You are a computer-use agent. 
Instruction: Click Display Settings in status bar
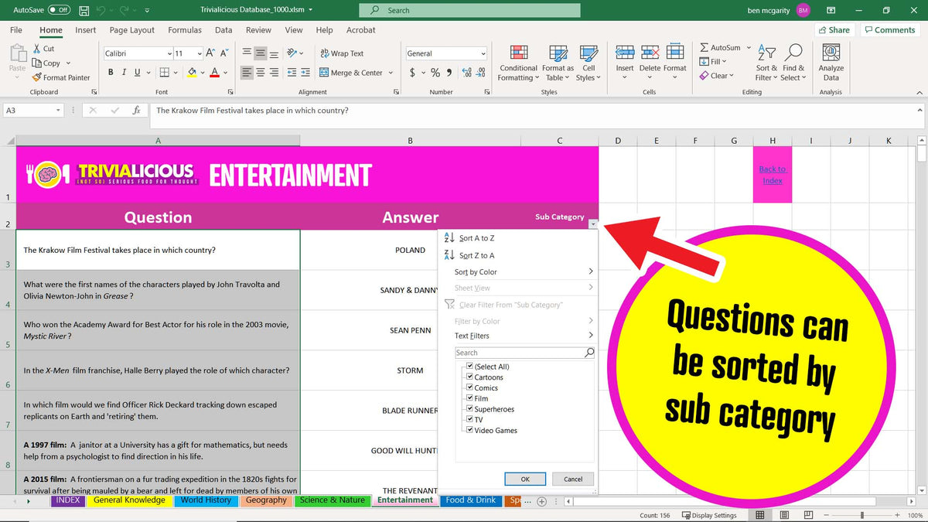click(x=708, y=515)
